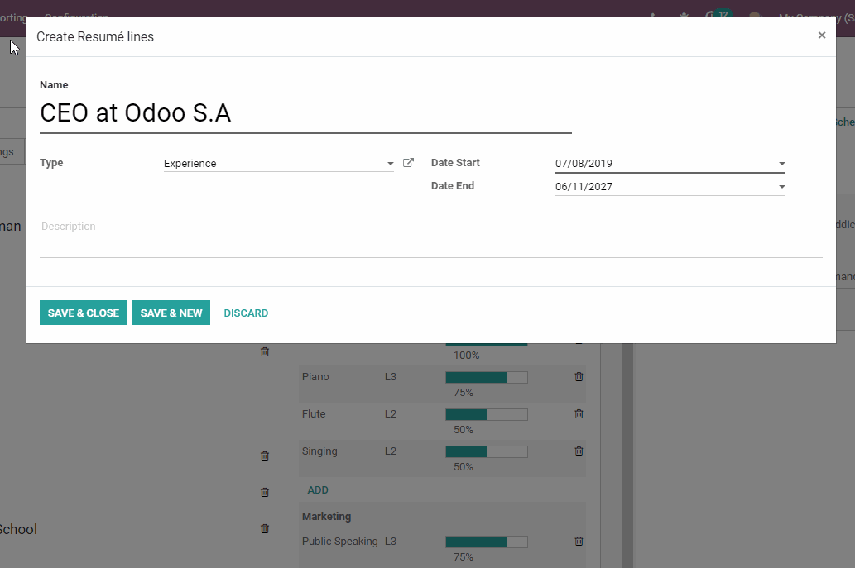Open external link for Experience type
The image size is (855, 568).
408,163
